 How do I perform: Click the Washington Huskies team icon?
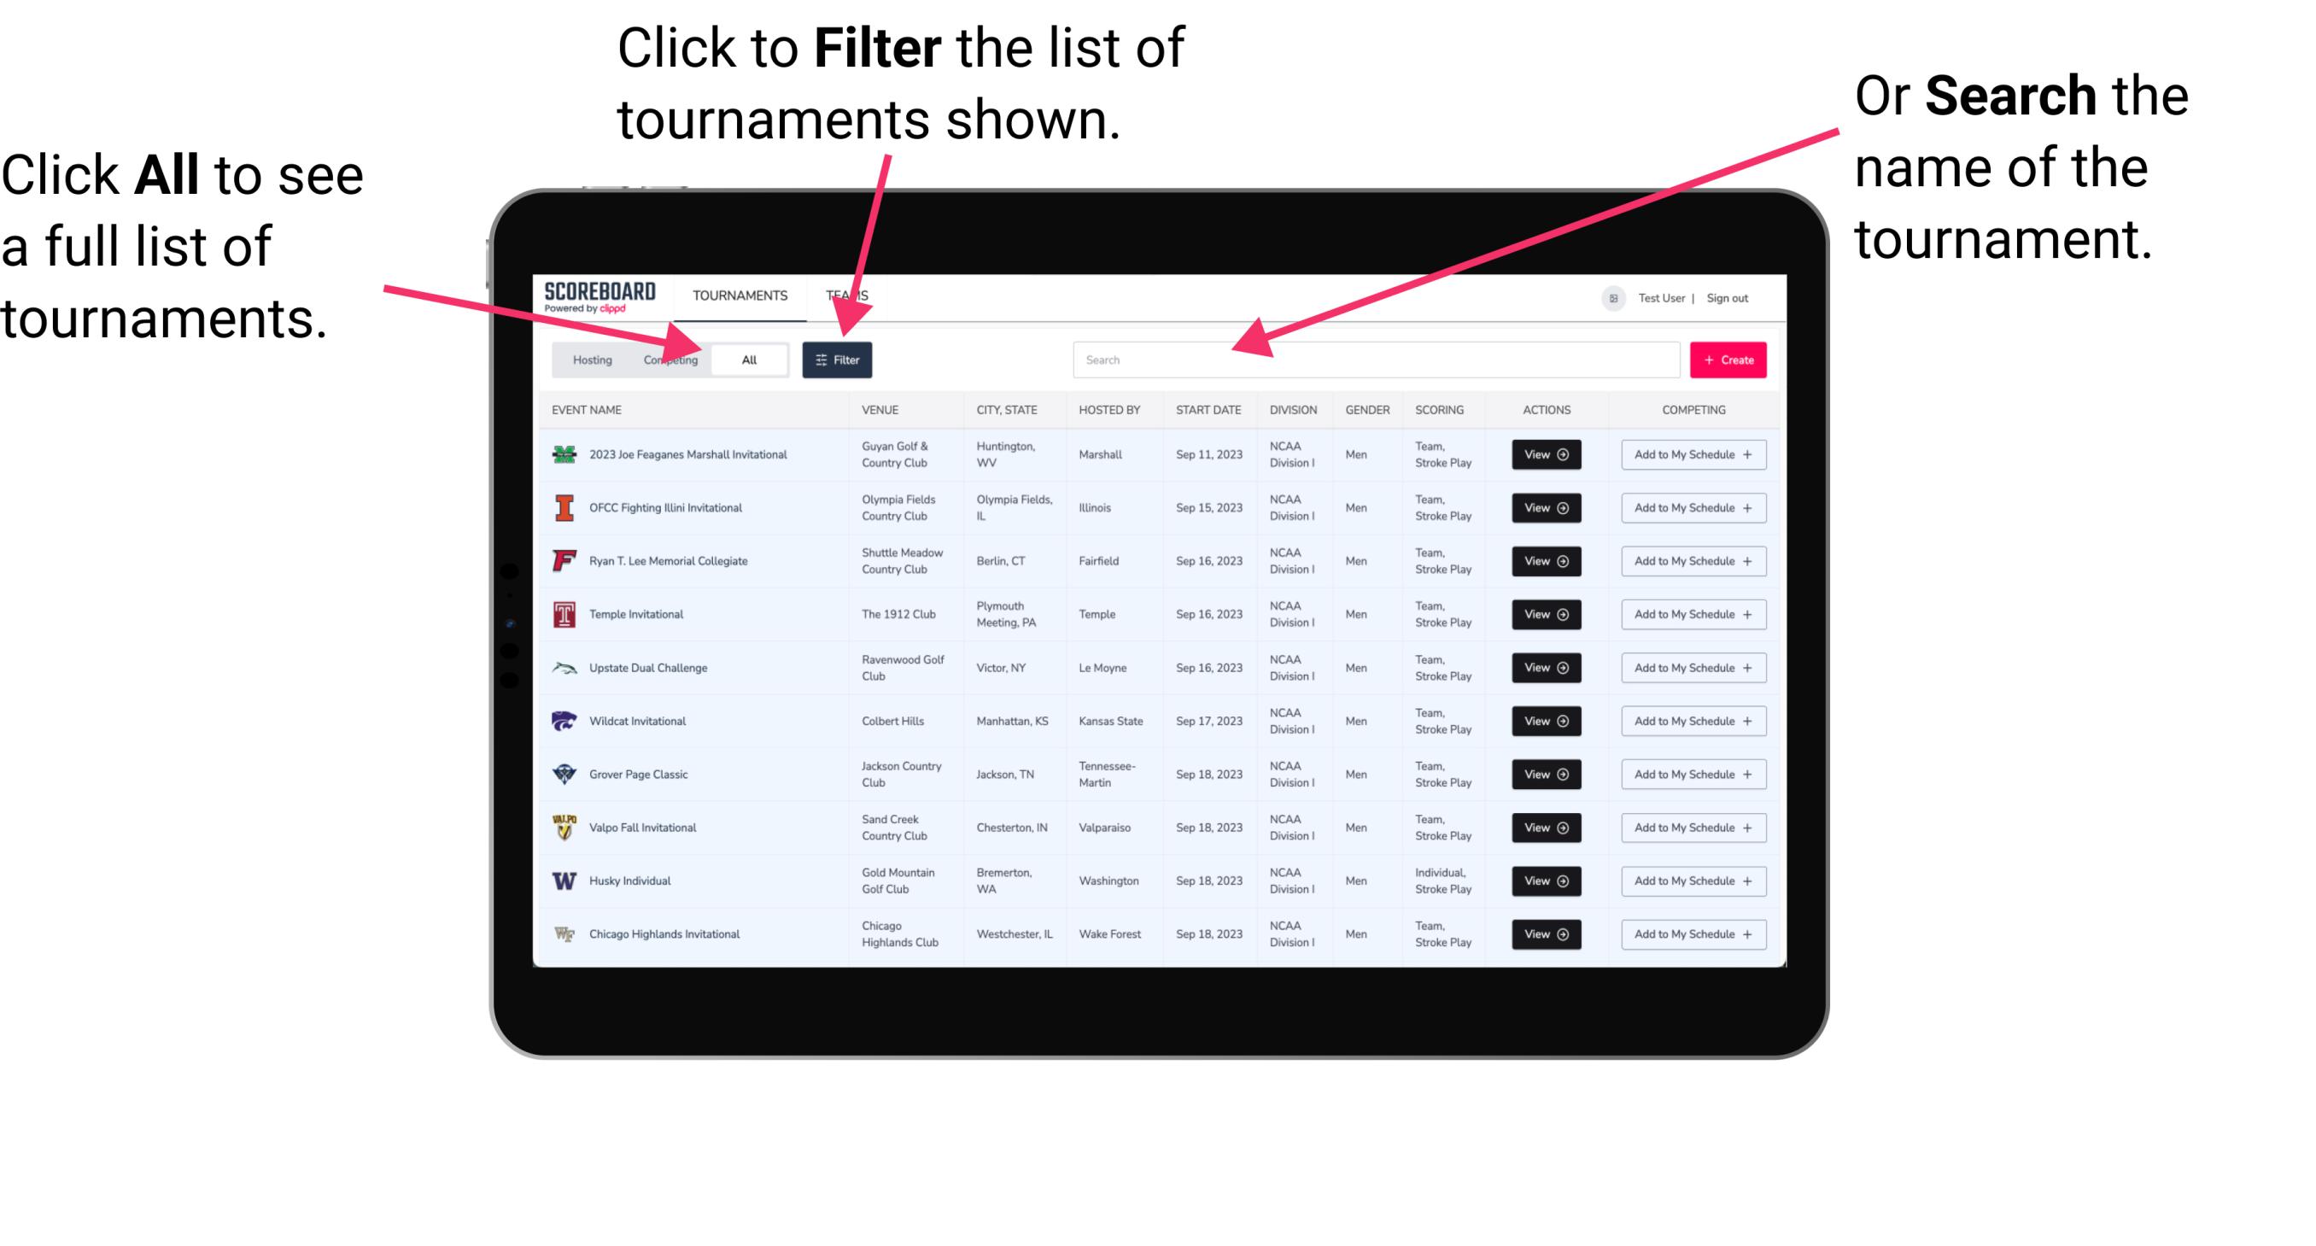566,880
